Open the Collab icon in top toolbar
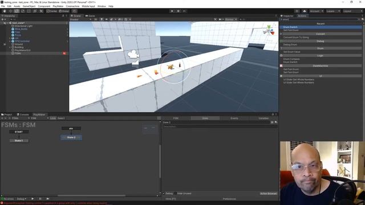The image size is (365, 205). click(x=297, y=11)
